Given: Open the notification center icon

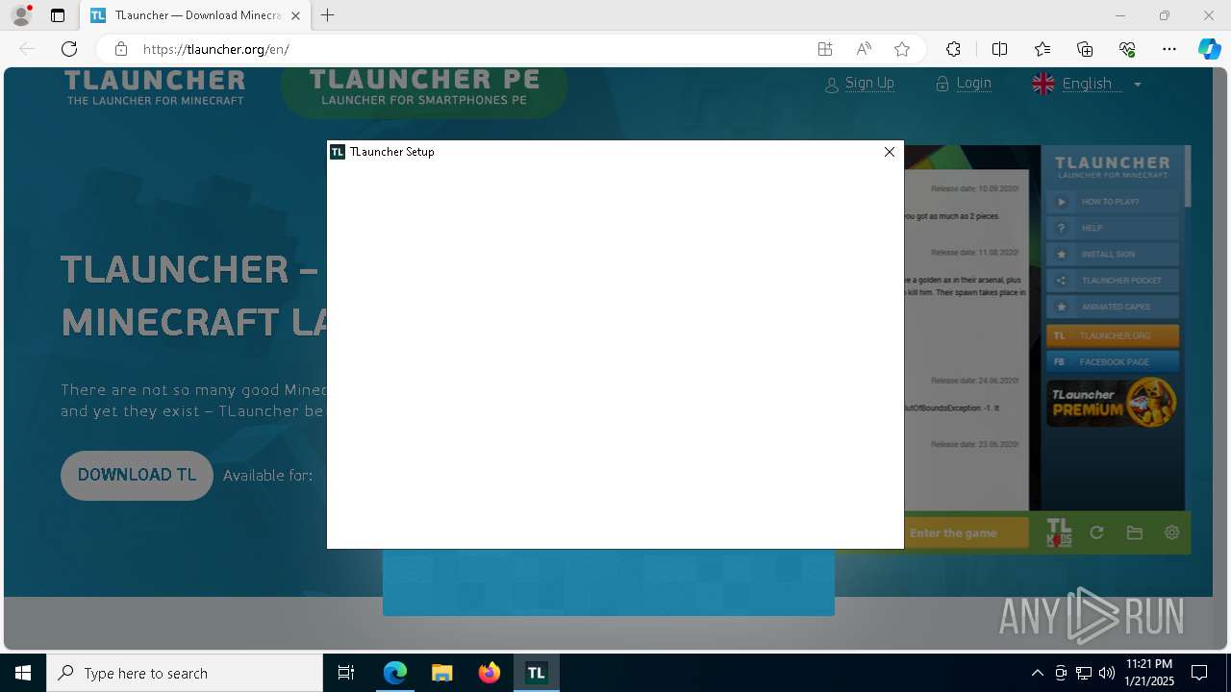Looking at the screenshot, I should pos(1199,673).
